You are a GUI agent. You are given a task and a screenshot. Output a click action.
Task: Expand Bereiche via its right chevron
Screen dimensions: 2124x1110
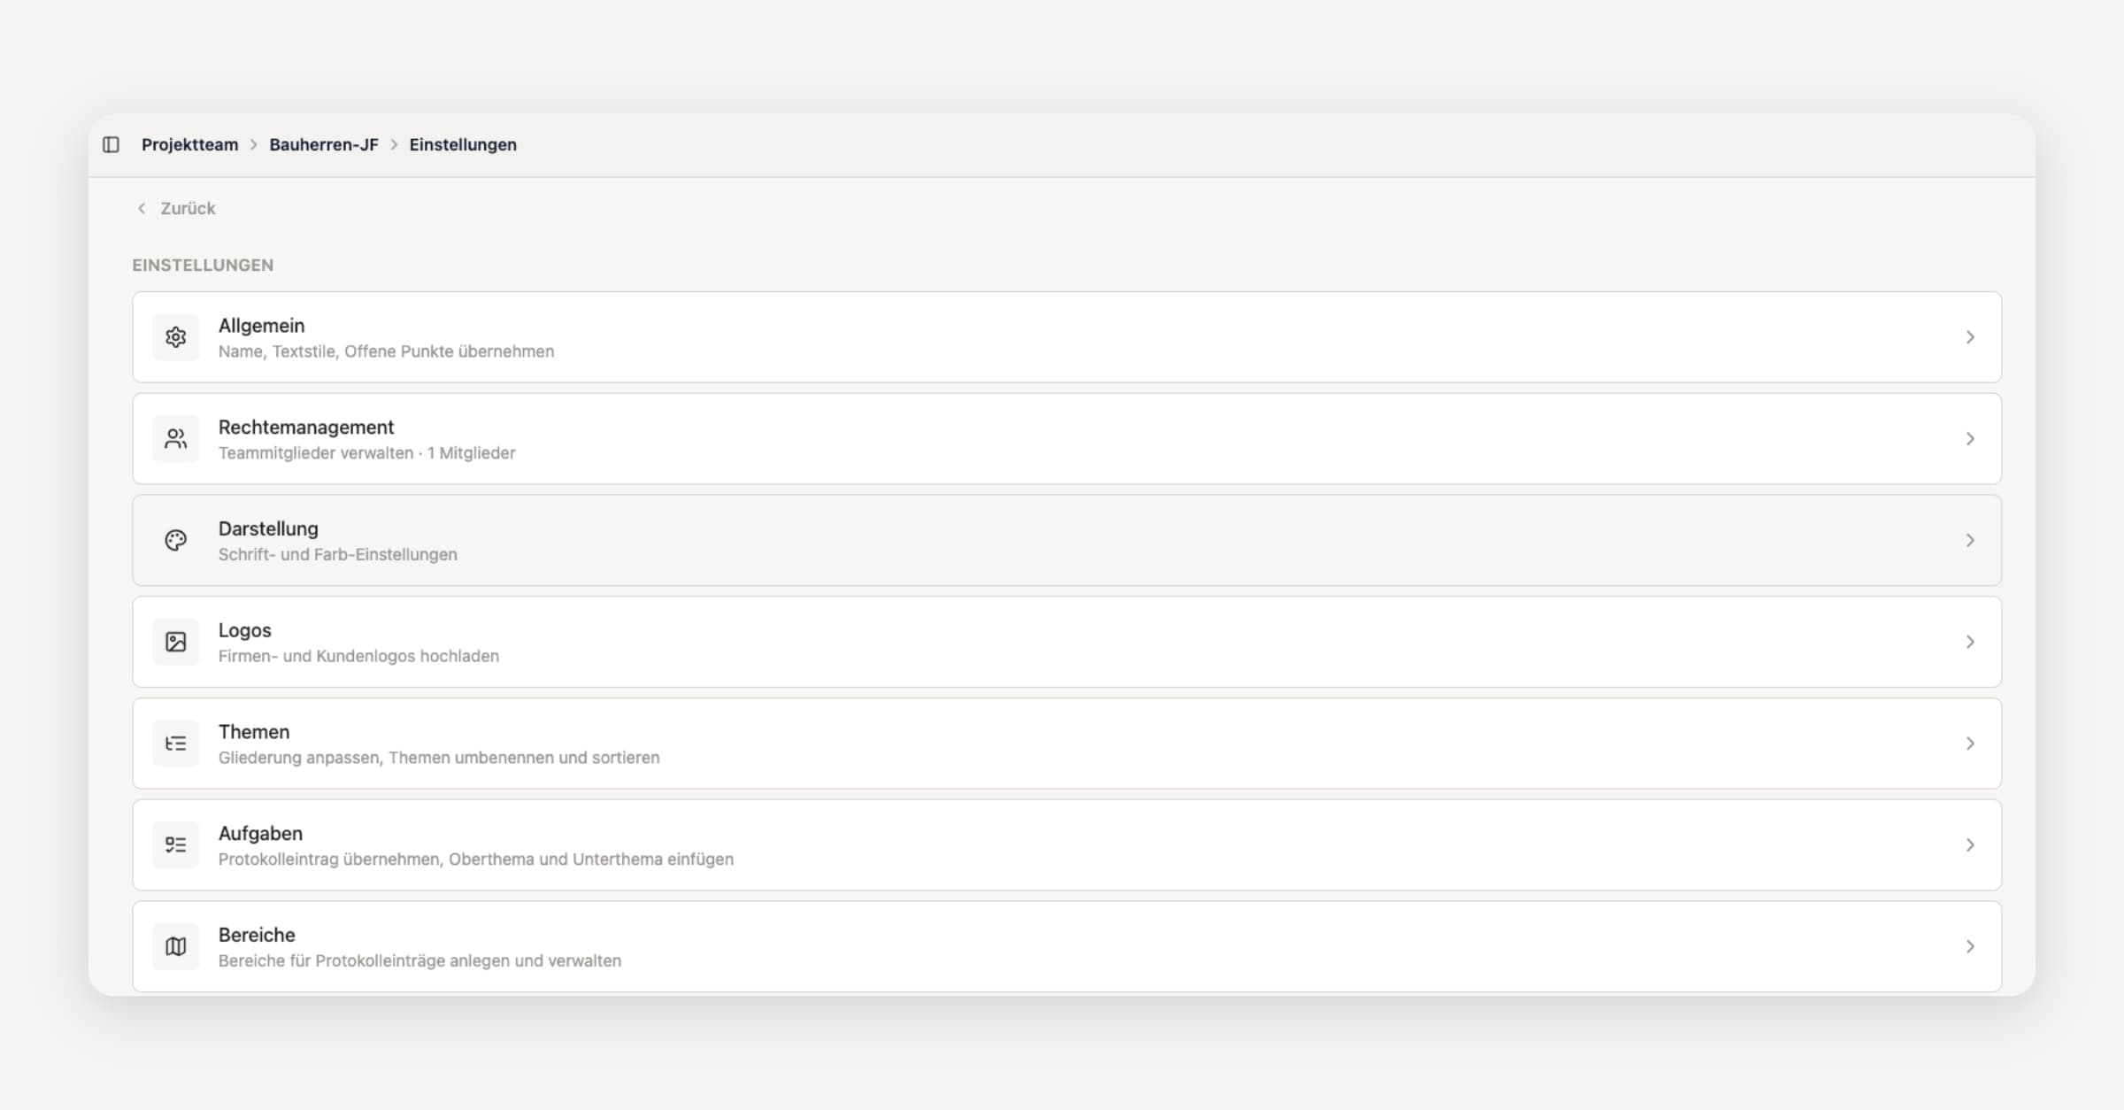point(1970,946)
